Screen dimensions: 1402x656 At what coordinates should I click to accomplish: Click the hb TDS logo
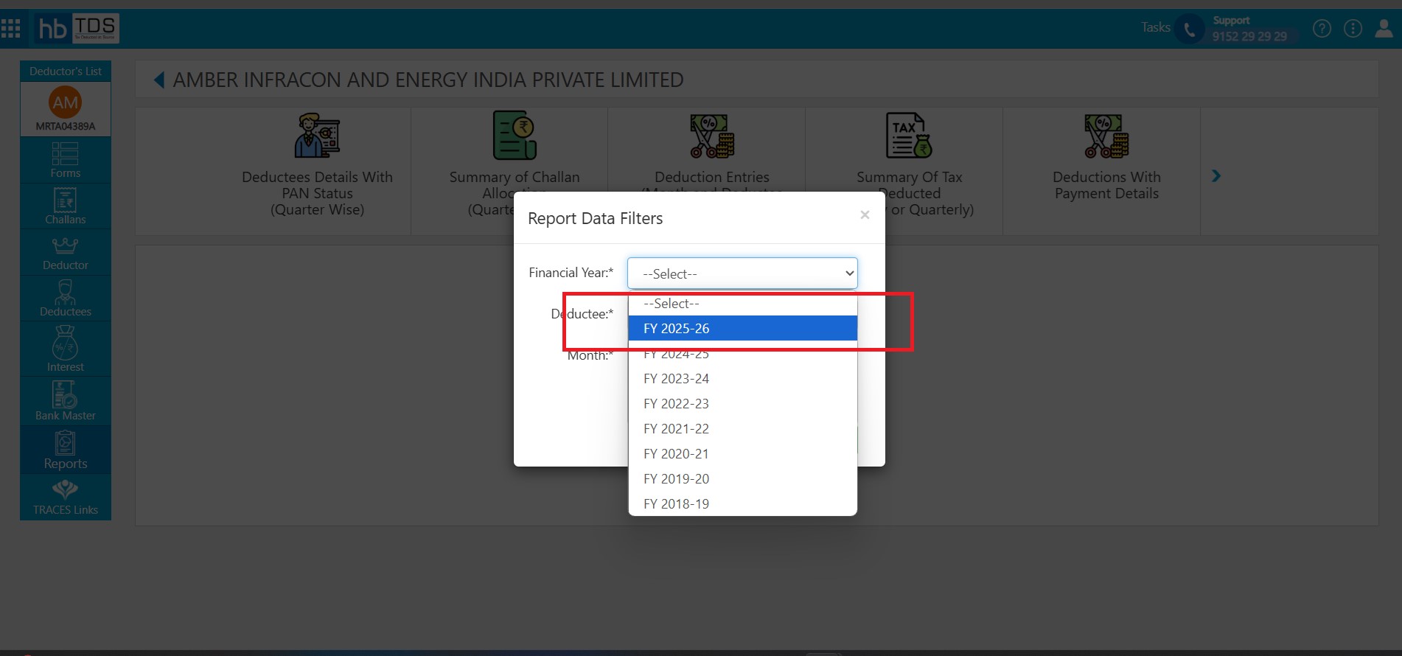click(x=77, y=29)
